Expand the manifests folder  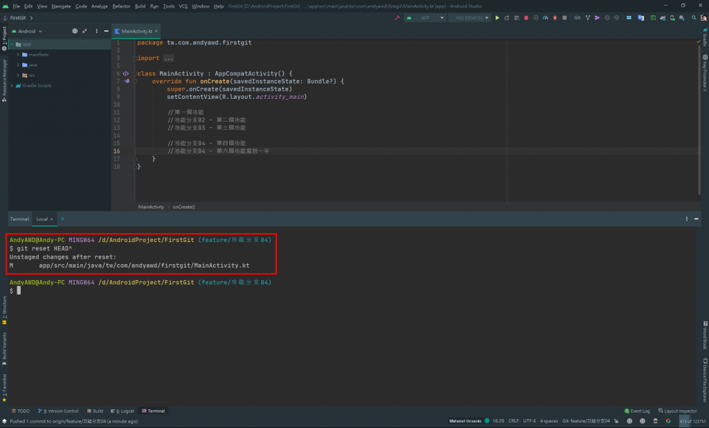(x=18, y=55)
